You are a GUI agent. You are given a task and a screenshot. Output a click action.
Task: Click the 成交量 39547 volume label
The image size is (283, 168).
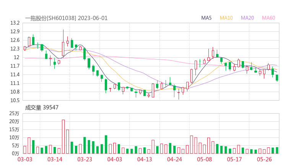(42, 108)
